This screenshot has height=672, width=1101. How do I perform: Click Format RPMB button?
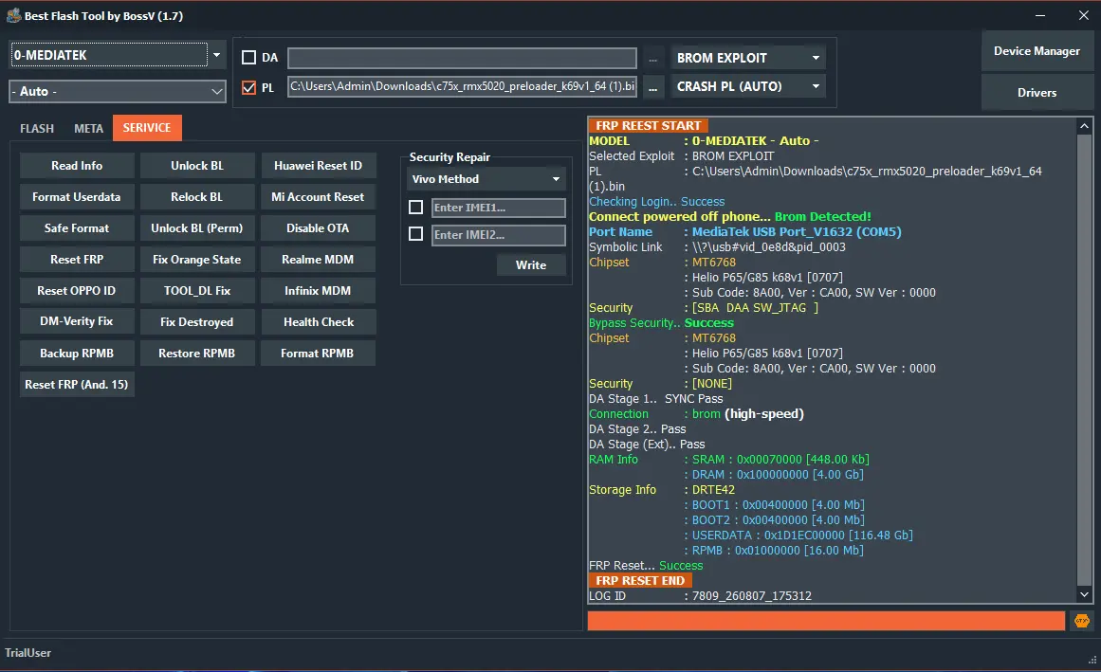(318, 353)
